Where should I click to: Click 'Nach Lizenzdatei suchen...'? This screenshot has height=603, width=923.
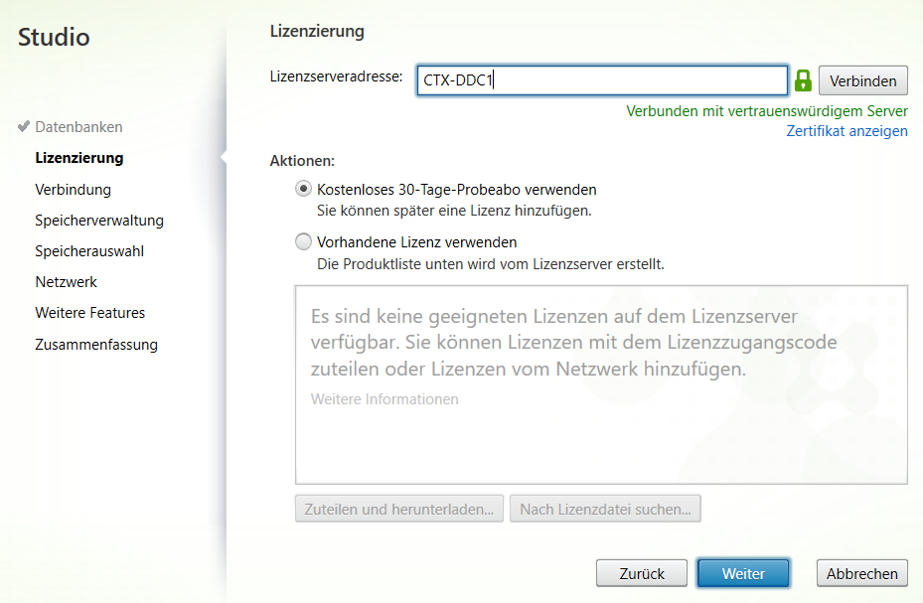pyautogui.click(x=605, y=508)
